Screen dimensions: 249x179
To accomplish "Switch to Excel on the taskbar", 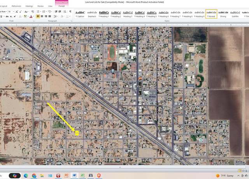I will coord(82,175).
